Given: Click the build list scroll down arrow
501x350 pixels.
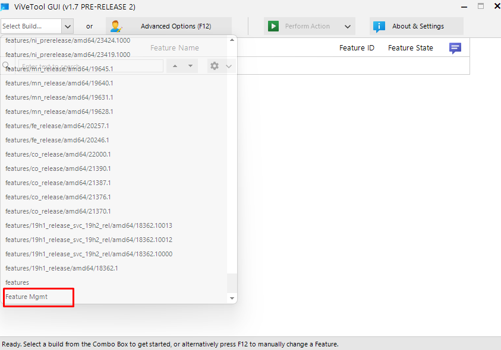Looking at the screenshot, I should 232,298.
